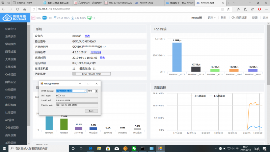Viewport: 270px width, 152px height.
Task: Add page to favorites with star icon
Action: tap(228, 9)
